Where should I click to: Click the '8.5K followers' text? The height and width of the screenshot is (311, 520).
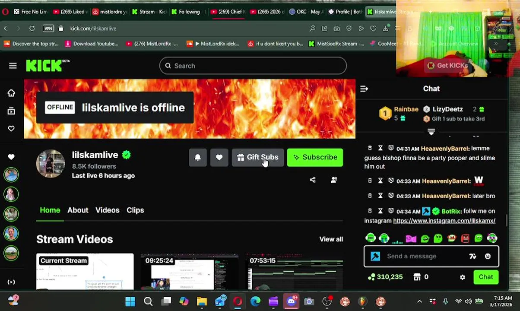[94, 166]
